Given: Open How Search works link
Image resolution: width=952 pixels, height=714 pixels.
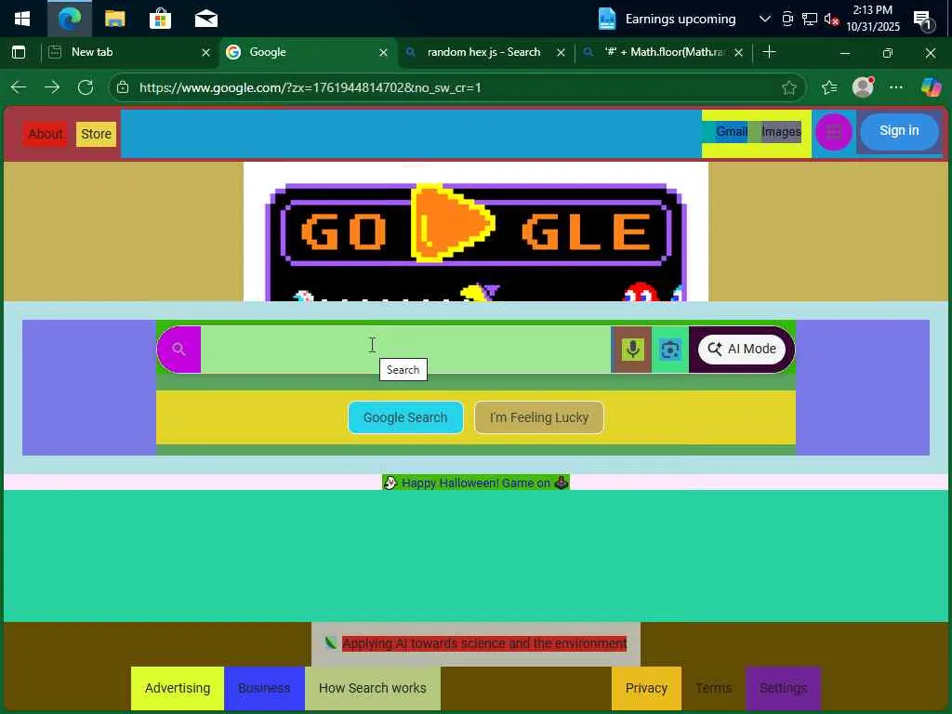Looking at the screenshot, I should point(373,689).
